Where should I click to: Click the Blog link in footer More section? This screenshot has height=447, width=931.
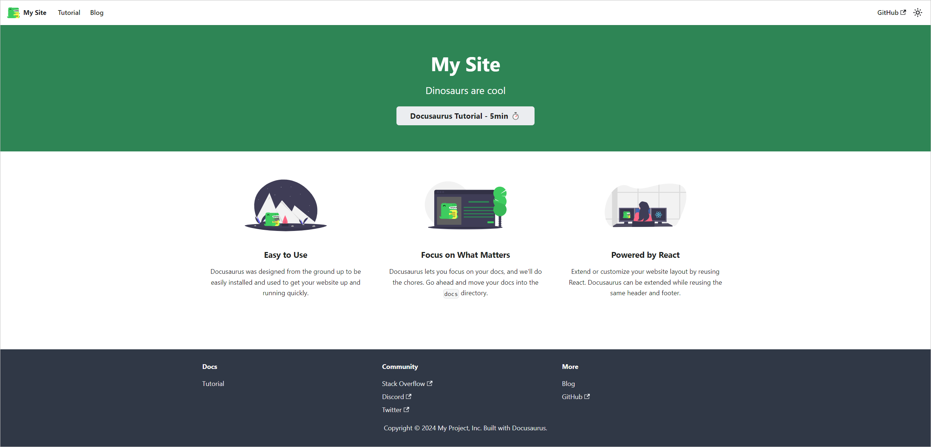(x=569, y=383)
